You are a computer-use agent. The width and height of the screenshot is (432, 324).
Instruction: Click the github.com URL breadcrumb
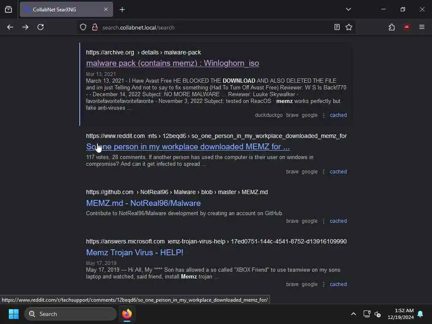[177, 192]
